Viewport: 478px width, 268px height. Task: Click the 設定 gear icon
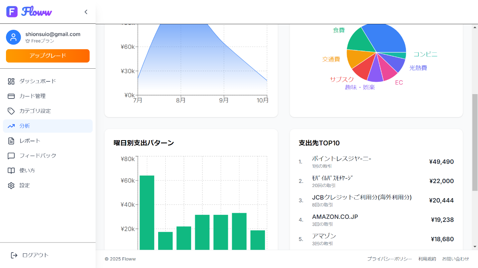(x=11, y=185)
